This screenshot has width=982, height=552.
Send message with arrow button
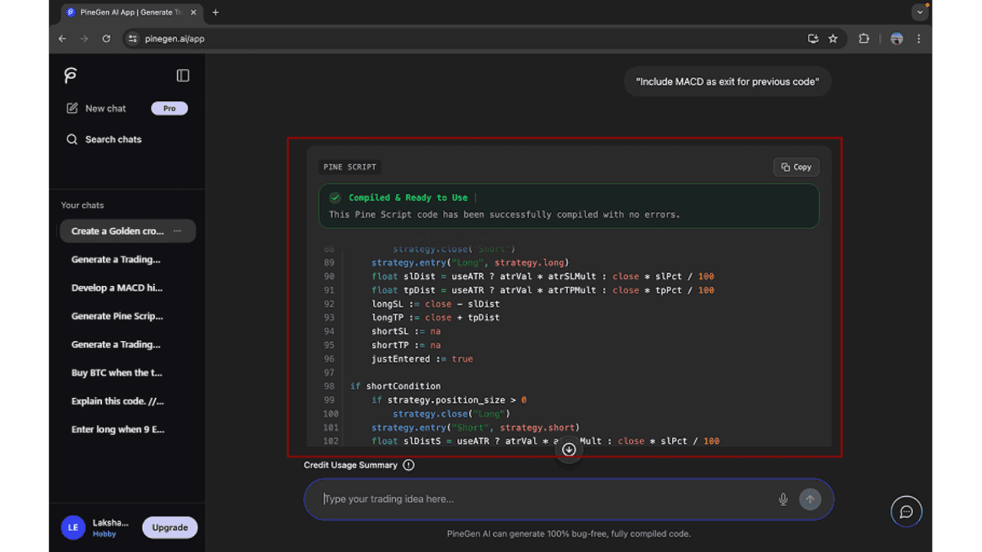coord(809,499)
